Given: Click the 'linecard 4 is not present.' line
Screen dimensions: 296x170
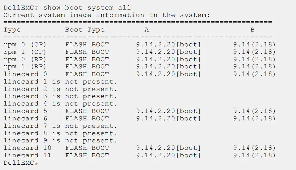Looking at the screenshot, I should click(x=60, y=104).
